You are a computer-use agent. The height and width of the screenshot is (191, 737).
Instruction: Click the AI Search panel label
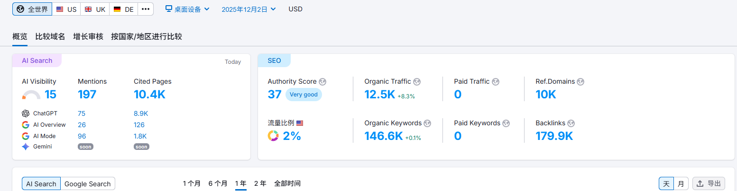pyautogui.click(x=37, y=61)
